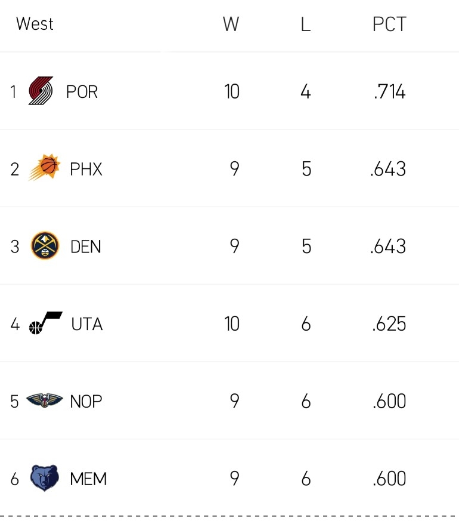Viewport: 459px width, 521px height.
Task: Tap the Phoenix Suns logo
Action: tap(45, 167)
